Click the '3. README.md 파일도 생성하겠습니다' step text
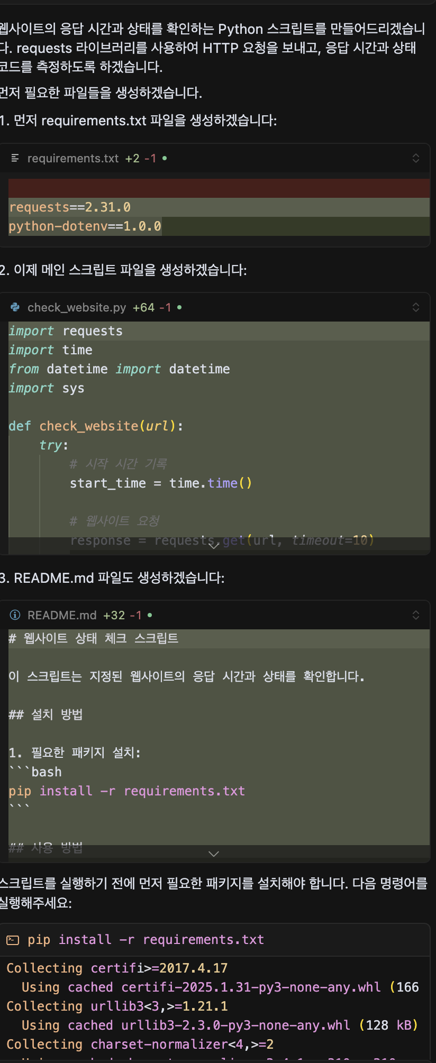This screenshot has height=1063, width=436. (x=112, y=578)
